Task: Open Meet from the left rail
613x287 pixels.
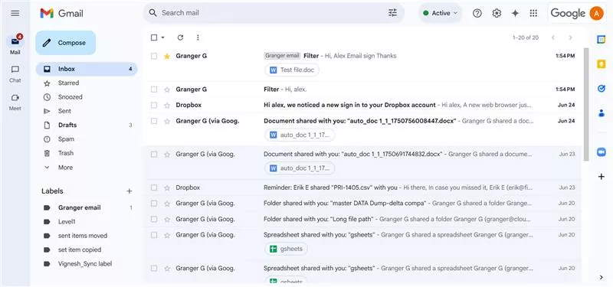Action: [x=15, y=102]
